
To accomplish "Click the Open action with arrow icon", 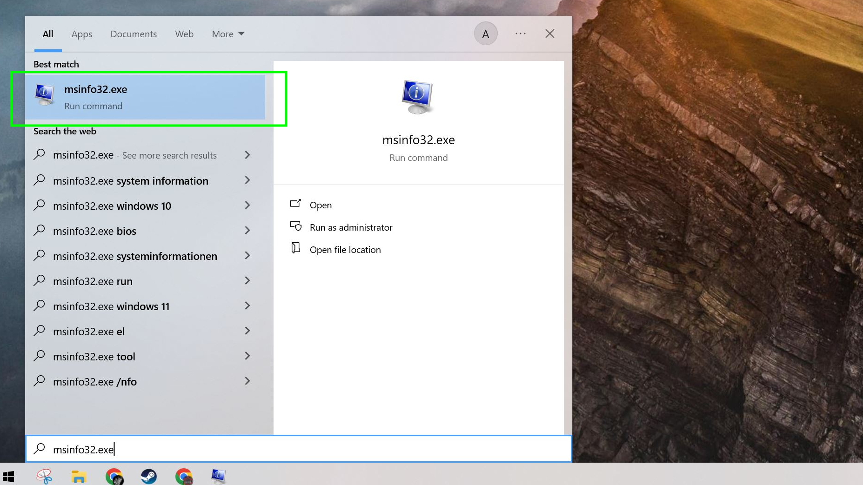I will coord(296,205).
